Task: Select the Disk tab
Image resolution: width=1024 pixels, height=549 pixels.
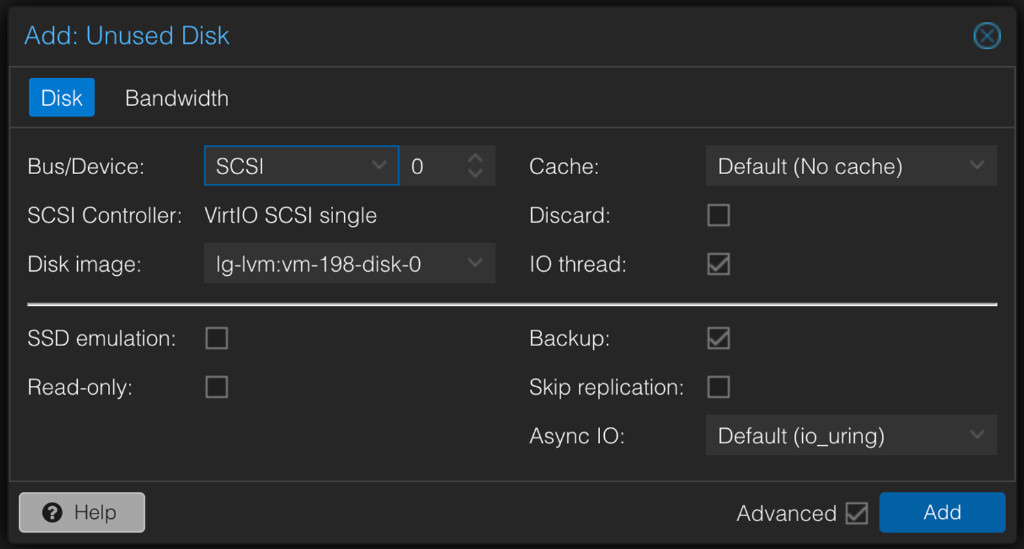Action: pos(61,98)
